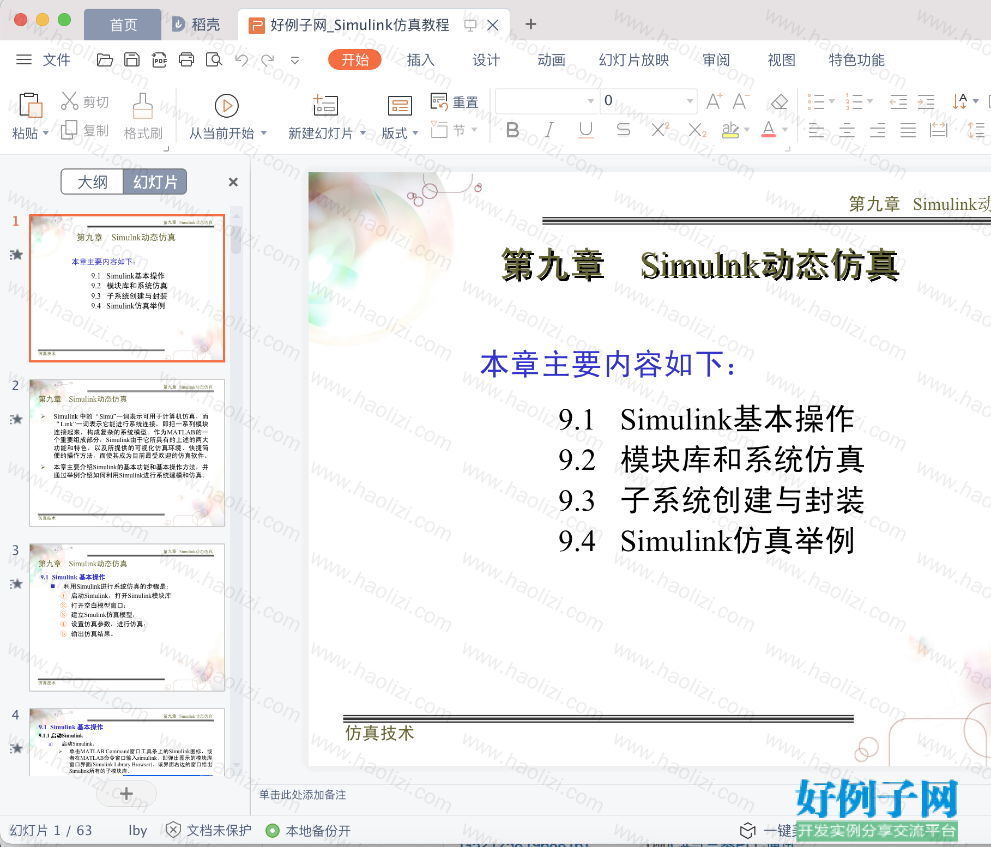This screenshot has width=991, height=847.
Task: Increase indent icon
Action: point(926,101)
